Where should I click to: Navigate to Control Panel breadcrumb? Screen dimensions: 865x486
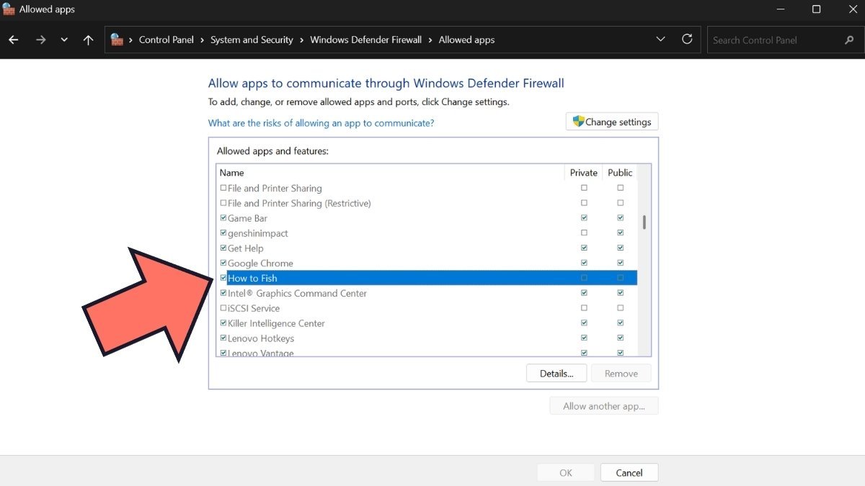167,40
